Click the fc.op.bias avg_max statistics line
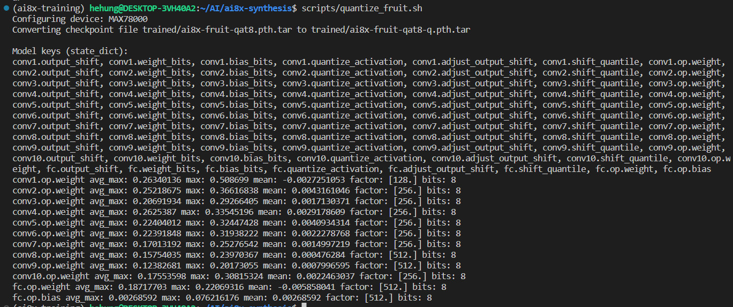The width and height of the screenshot is (733, 307). (x=222, y=298)
